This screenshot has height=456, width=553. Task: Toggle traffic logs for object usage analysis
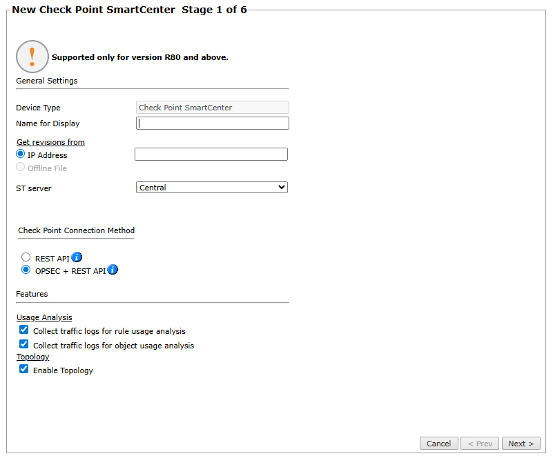point(24,344)
